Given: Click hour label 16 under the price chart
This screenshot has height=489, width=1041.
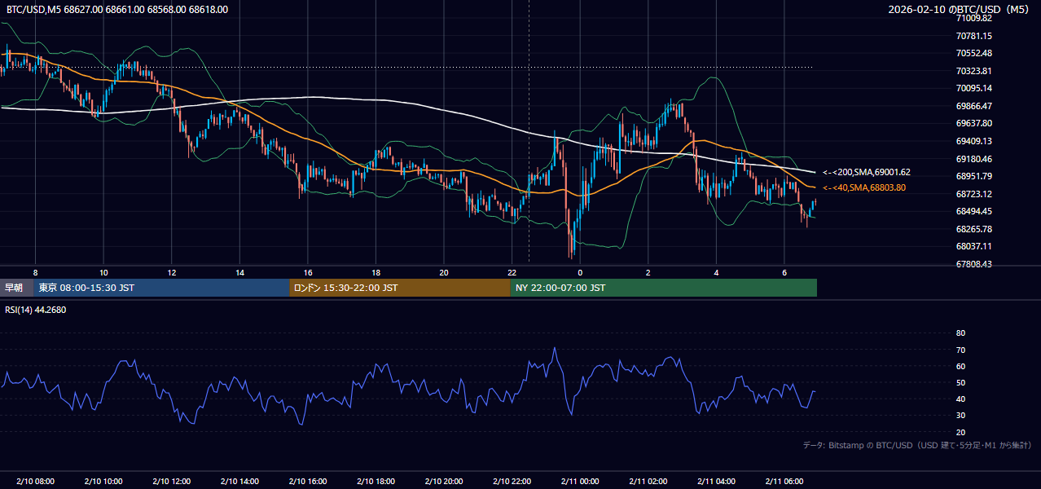Looking at the screenshot, I should coord(307,272).
